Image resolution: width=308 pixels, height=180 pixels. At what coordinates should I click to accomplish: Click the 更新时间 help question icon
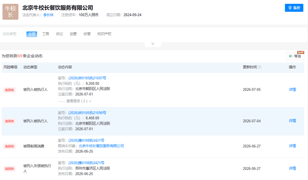pos(260,67)
